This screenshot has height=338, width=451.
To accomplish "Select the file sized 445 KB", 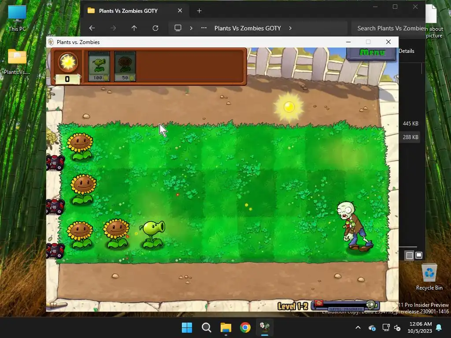I will 410,124.
